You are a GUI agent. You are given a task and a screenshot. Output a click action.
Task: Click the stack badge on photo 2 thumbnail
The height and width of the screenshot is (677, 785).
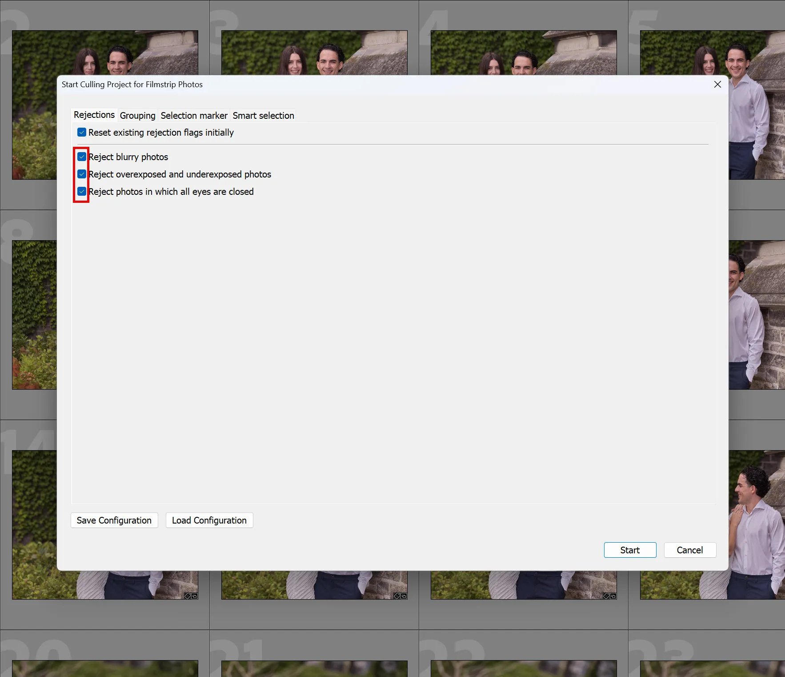(195, 596)
